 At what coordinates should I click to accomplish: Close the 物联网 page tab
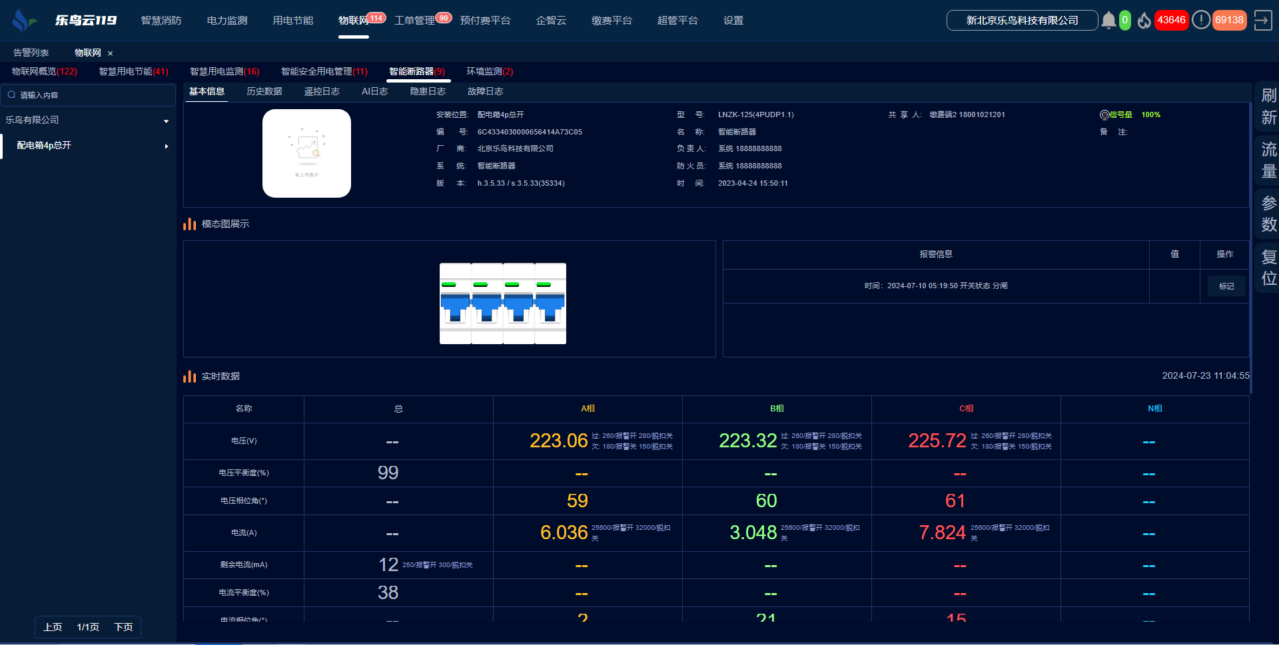click(x=111, y=53)
